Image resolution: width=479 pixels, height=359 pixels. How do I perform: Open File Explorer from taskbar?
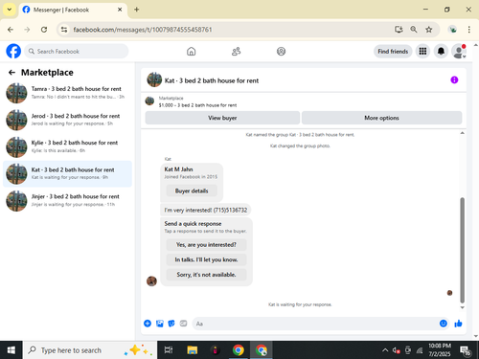click(x=192, y=350)
